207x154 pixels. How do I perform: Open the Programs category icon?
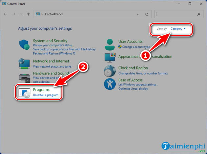24,93
